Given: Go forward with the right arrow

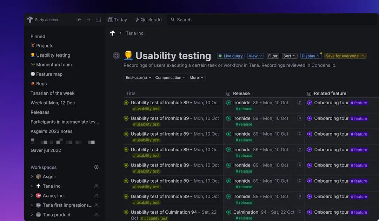Looking at the screenshot, I should tap(89, 20).
